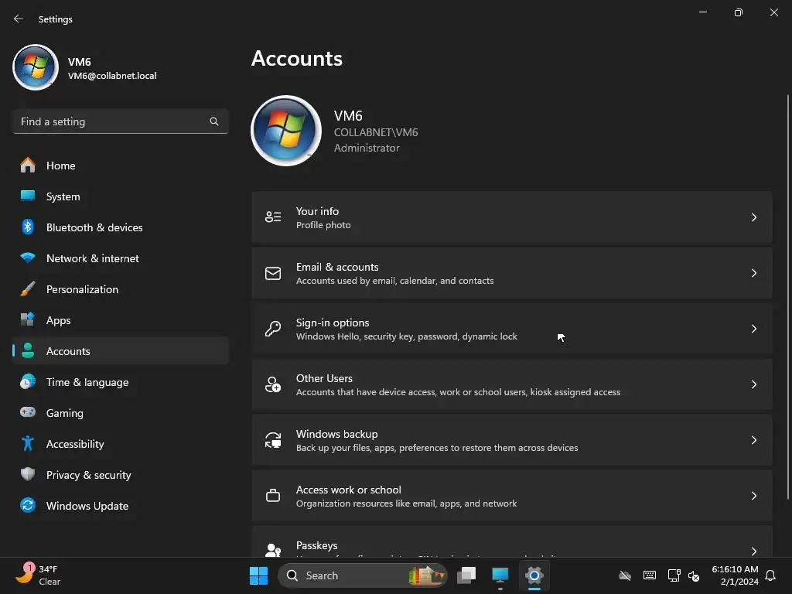Screen dimensions: 792x594
Task: Click the Apps icon in the sidebar
Action: click(28, 319)
